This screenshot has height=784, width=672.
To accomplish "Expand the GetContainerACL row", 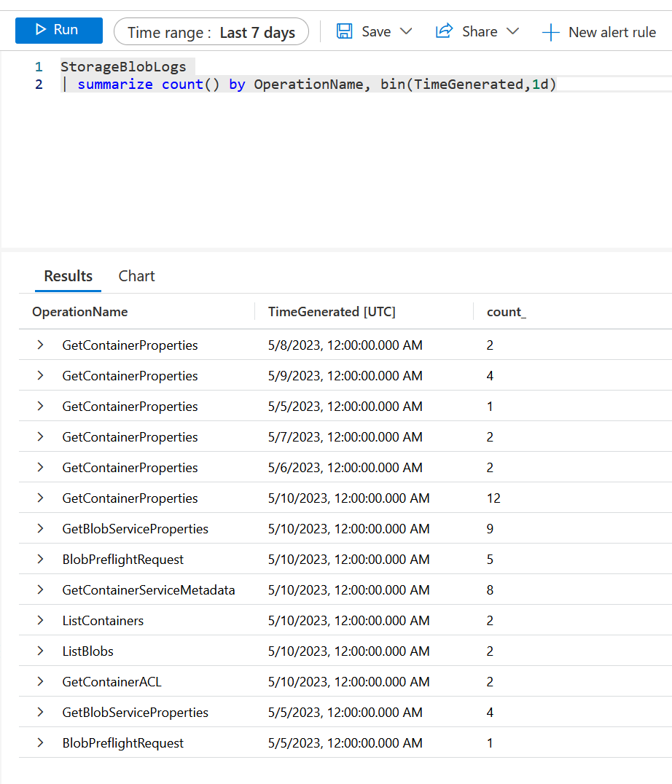I will (x=41, y=681).
